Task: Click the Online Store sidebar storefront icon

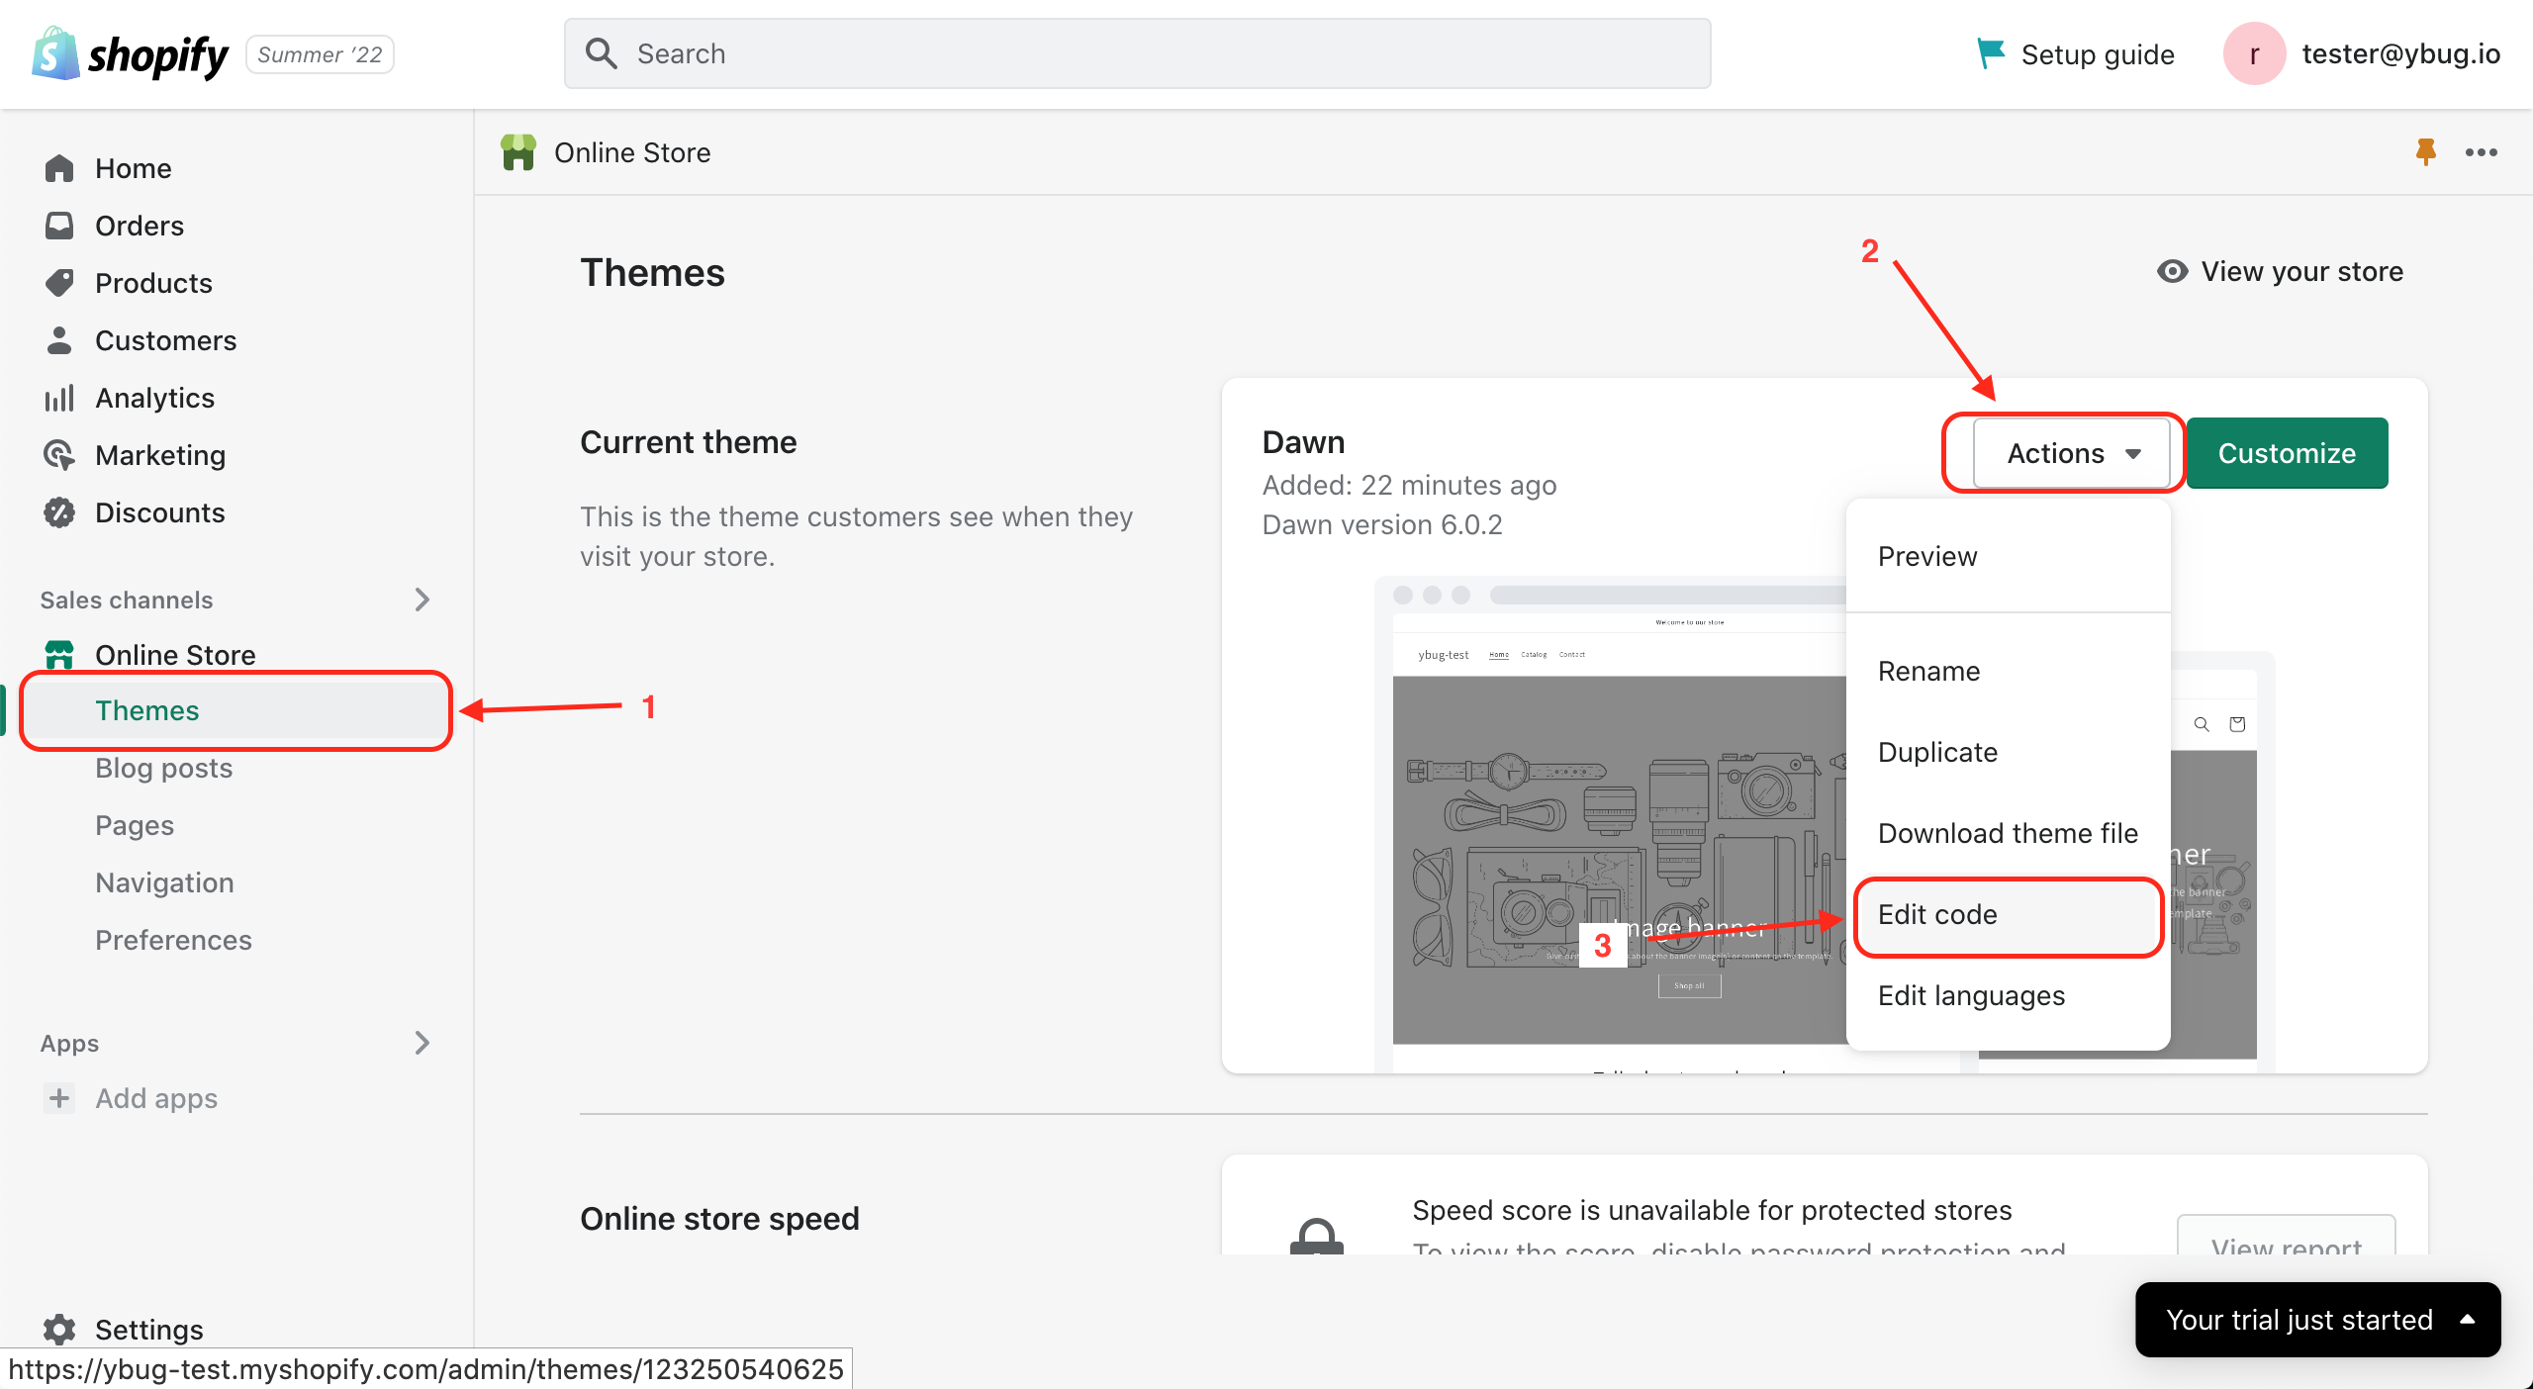Action: (59, 655)
